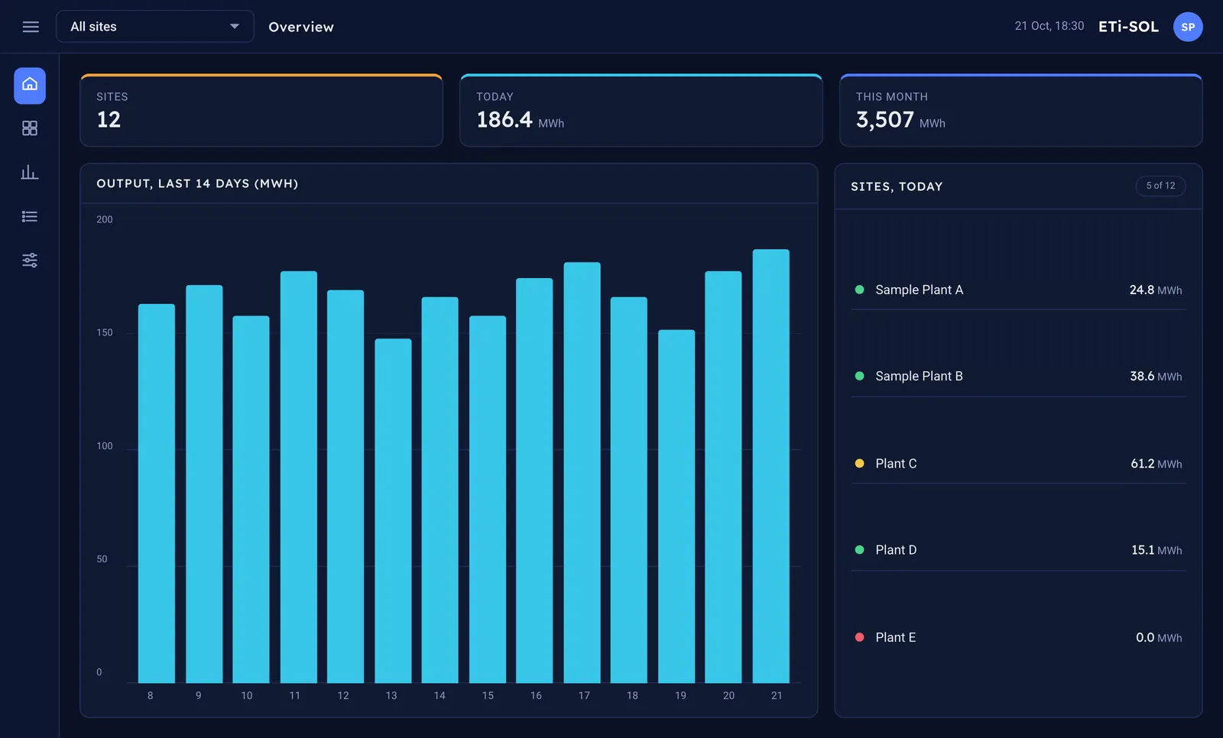Click the 50 y-axis label

(x=102, y=559)
